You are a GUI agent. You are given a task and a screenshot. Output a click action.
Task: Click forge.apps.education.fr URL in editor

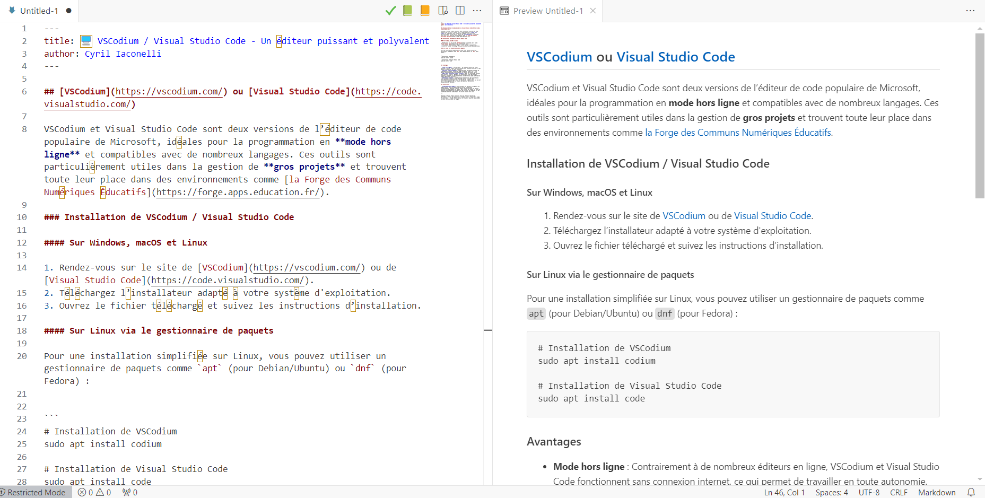[x=238, y=192]
